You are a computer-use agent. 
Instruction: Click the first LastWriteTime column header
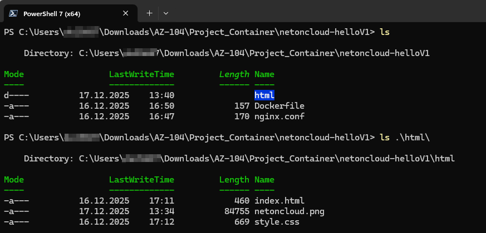tap(141, 74)
